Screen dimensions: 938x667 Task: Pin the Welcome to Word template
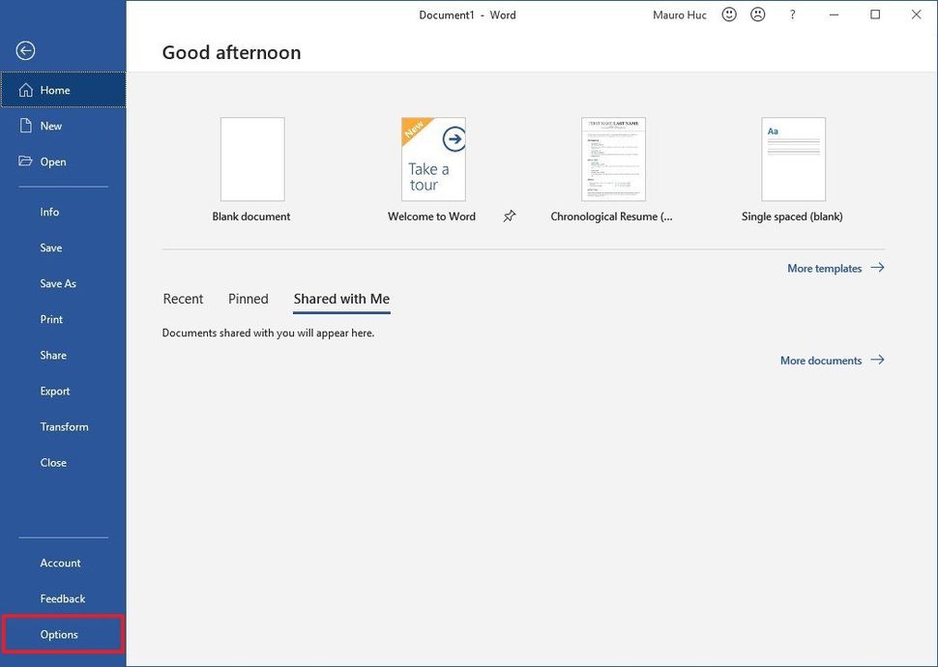tap(510, 217)
